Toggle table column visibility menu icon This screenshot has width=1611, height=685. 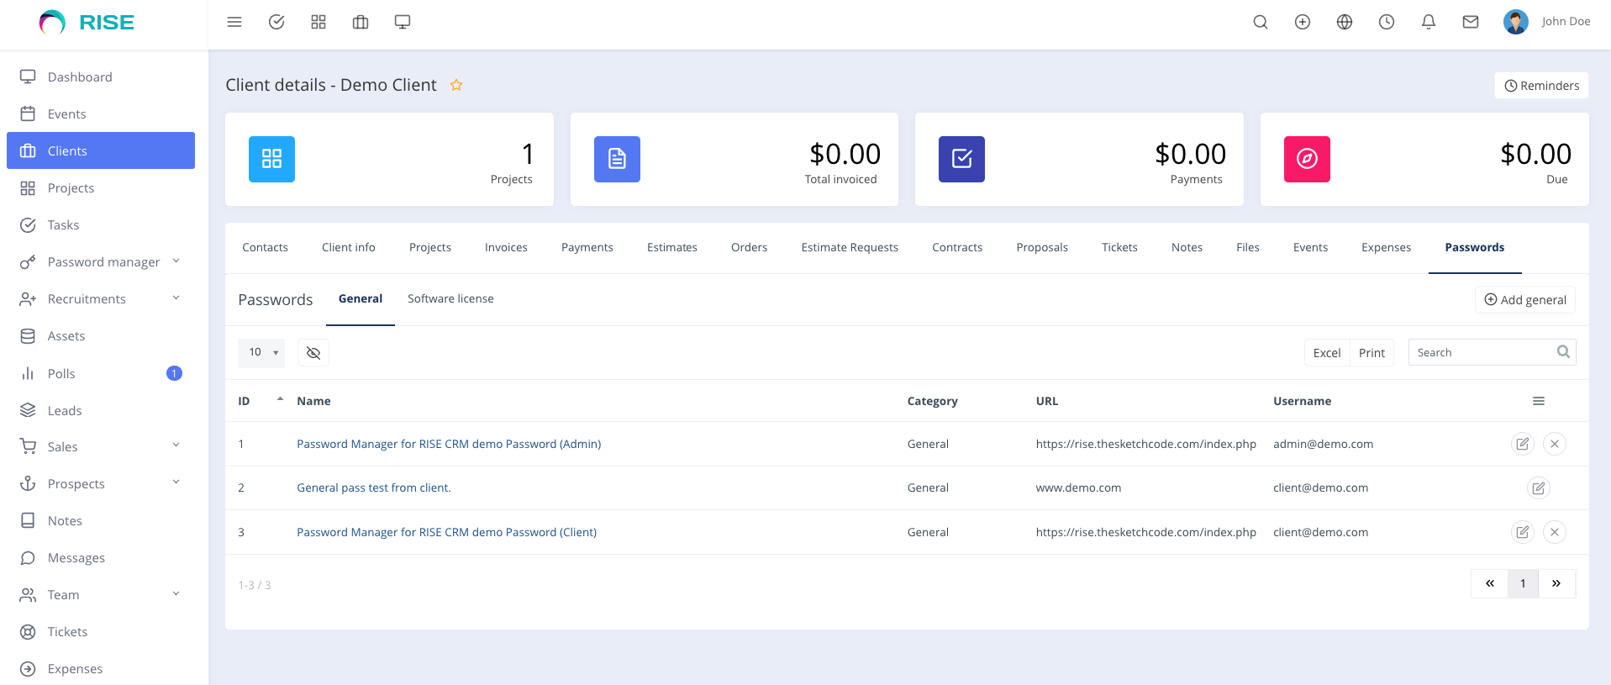(x=1538, y=401)
